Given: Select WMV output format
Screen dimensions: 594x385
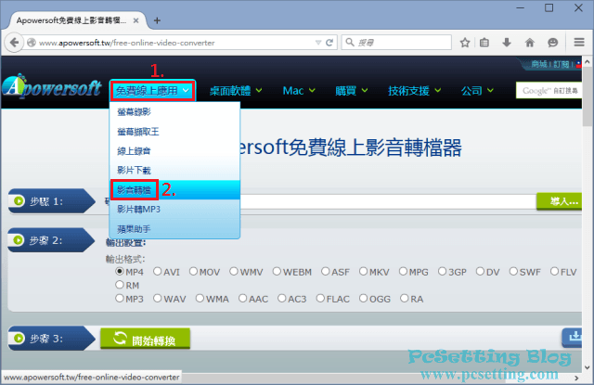Looking at the screenshot, I should [234, 272].
